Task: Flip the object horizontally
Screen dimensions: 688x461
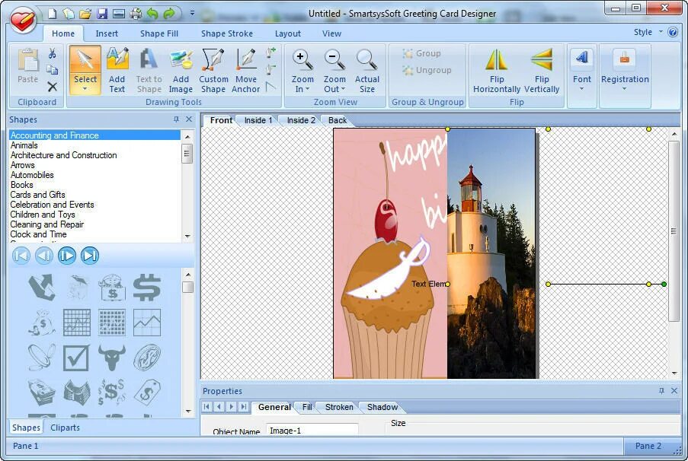Action: (x=497, y=71)
